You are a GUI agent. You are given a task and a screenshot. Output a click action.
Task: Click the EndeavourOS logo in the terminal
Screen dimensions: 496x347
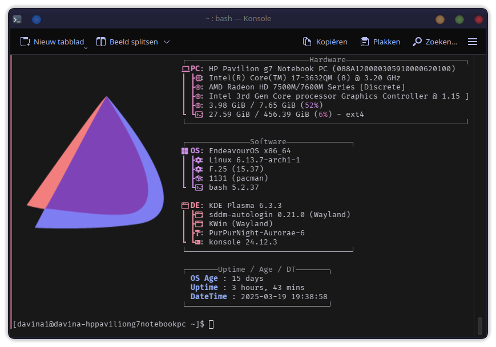pyautogui.click(x=95, y=162)
